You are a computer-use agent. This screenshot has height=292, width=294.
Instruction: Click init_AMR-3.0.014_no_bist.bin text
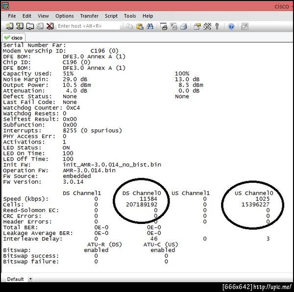(112, 165)
